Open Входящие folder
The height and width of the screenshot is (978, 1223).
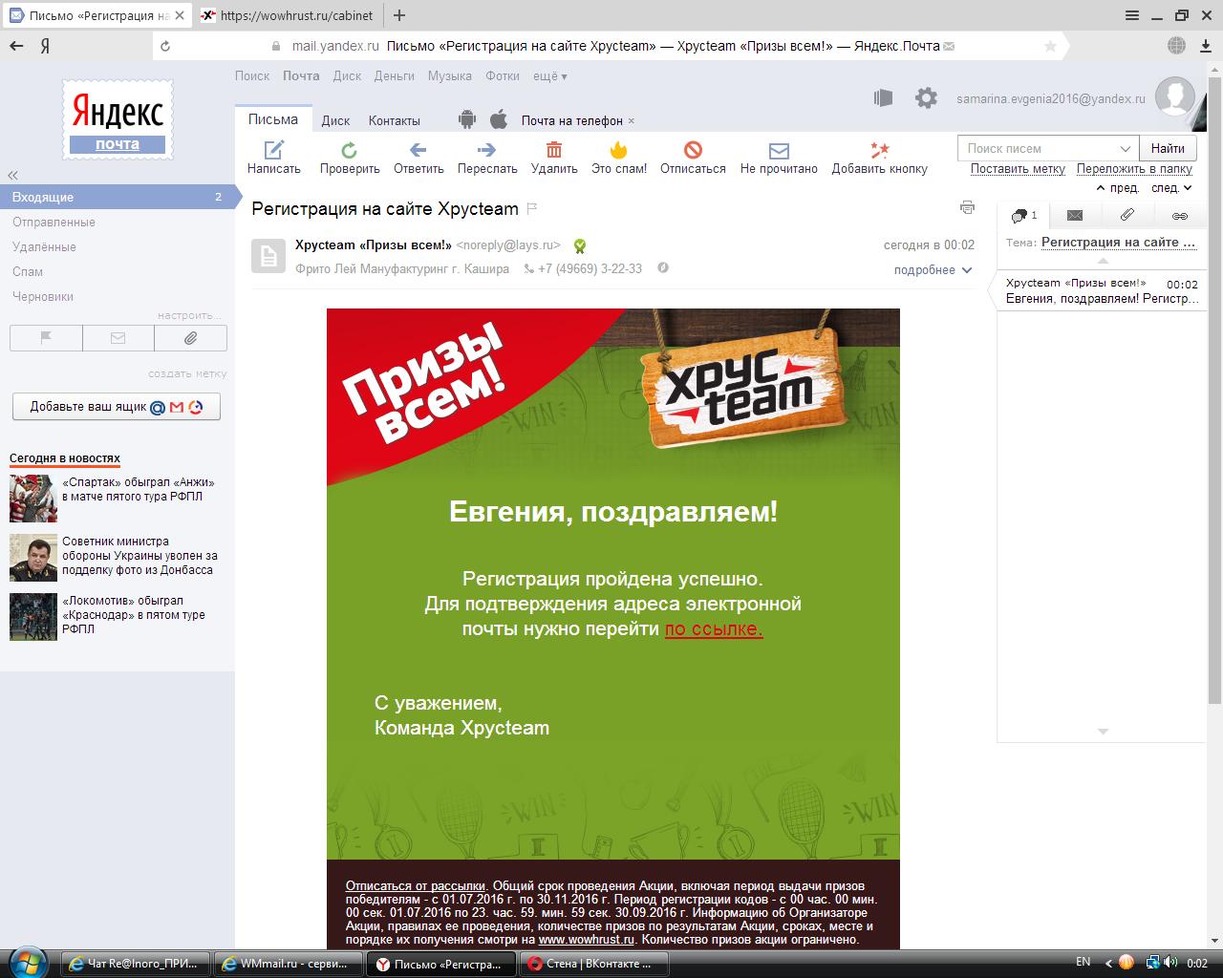point(117,197)
